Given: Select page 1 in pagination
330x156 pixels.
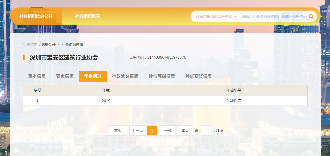Looking at the screenshot, I should tap(152, 131).
